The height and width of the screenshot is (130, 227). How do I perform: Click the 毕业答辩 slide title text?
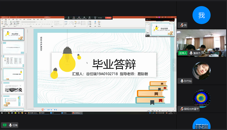coord(114,64)
